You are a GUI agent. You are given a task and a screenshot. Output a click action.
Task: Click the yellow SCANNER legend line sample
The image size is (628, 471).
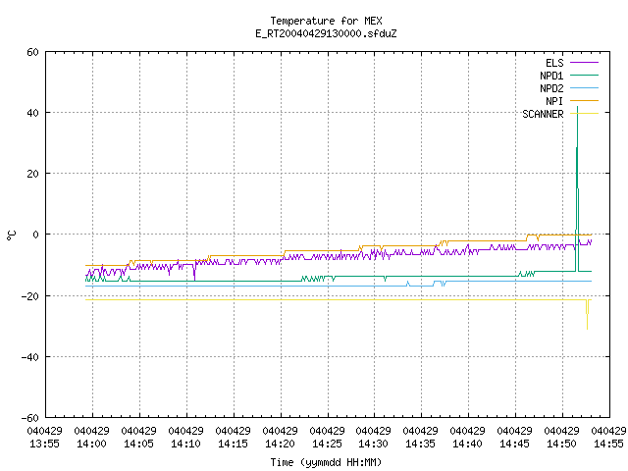click(584, 114)
